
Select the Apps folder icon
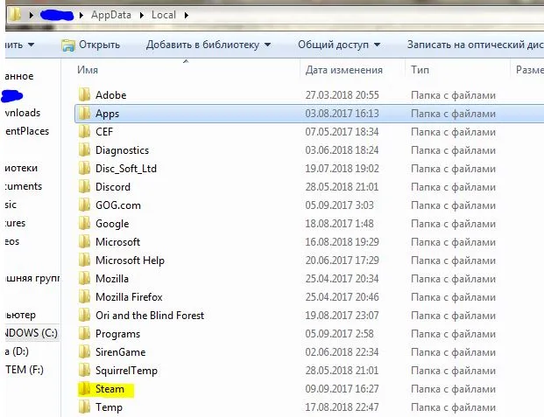(84, 114)
